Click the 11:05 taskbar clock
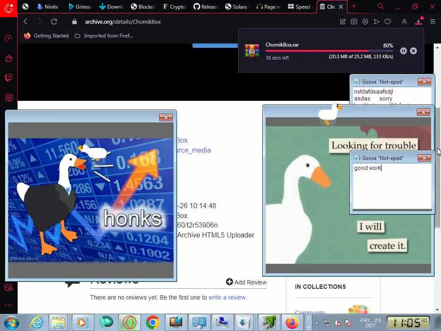The image size is (441, 331). [x=409, y=323]
